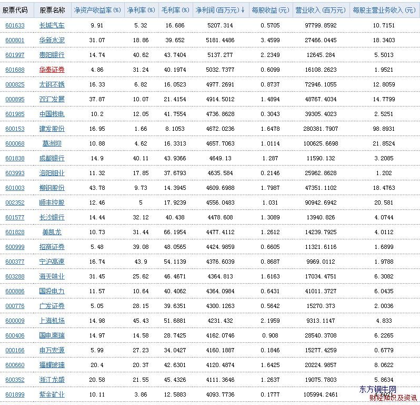
Task: Open 贵阳银行 stock name link
Action: click(x=52, y=55)
